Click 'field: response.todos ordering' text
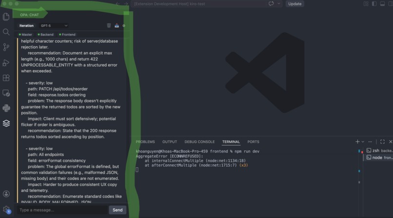Image resolution: width=393 pixels, height=218 pixels. click(x=57, y=95)
